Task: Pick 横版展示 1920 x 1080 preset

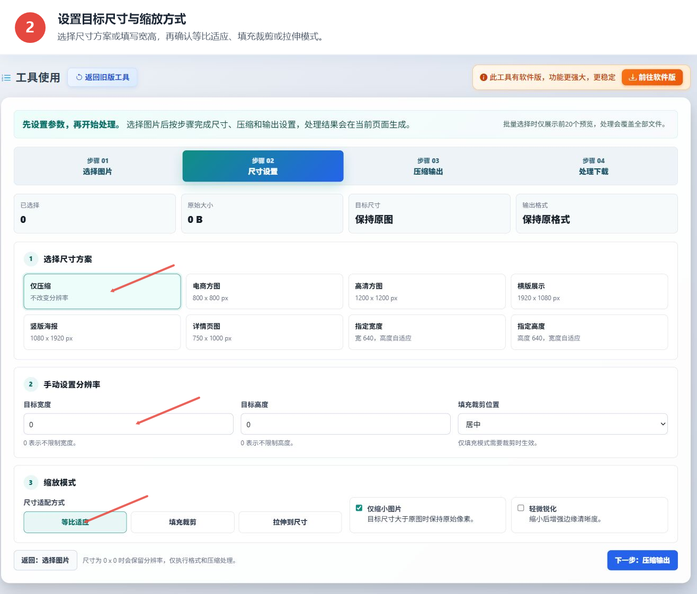Action: (x=589, y=292)
